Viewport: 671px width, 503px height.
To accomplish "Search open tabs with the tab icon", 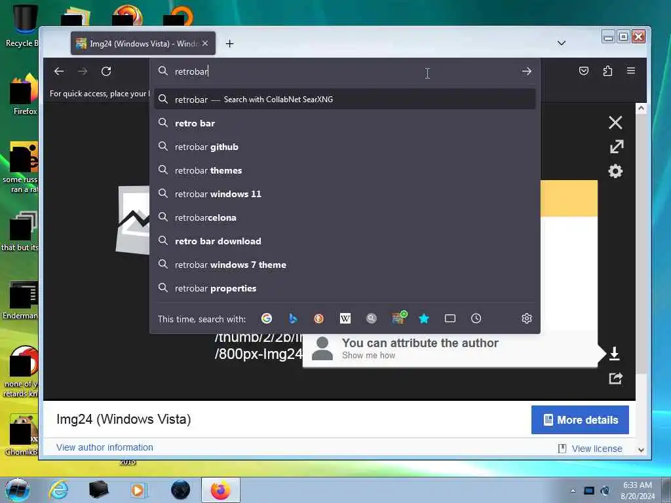I will 450,318.
